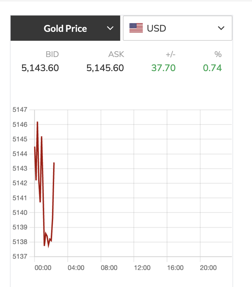Viewport: 252px width, 287px height.
Task: Click the 0.74 percent change value
Action: [x=212, y=68]
